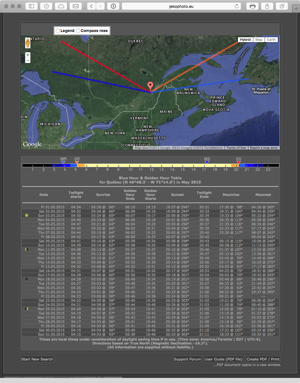Enable the Legend checkbox
Image resolution: width=300 pixels, height=383 pixels.
coord(58,31)
